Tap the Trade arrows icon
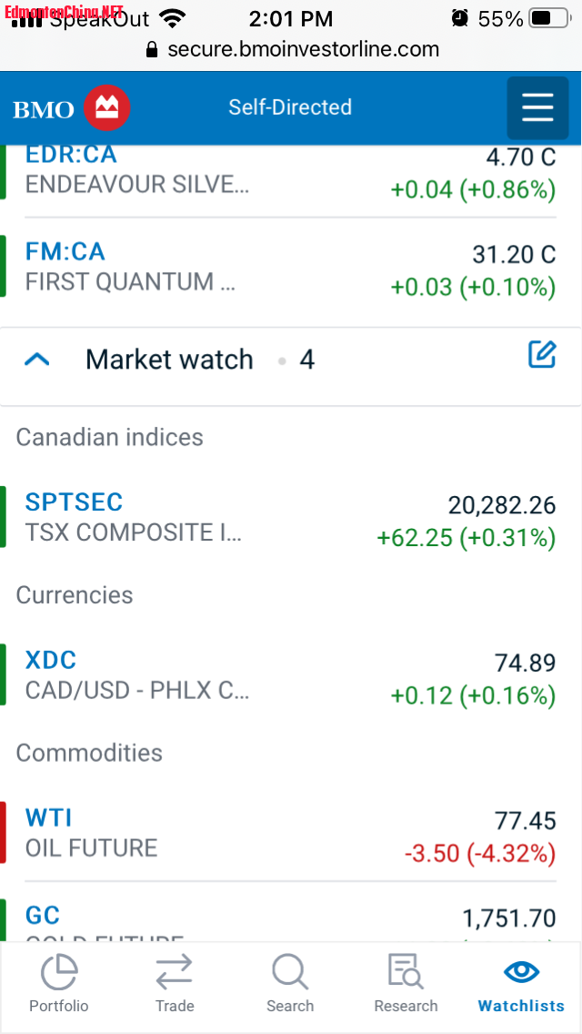Screen dimensions: 582x1034 (174, 972)
